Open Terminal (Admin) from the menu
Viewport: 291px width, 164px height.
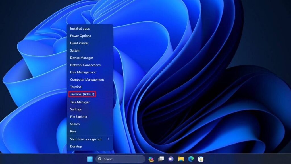(82, 94)
